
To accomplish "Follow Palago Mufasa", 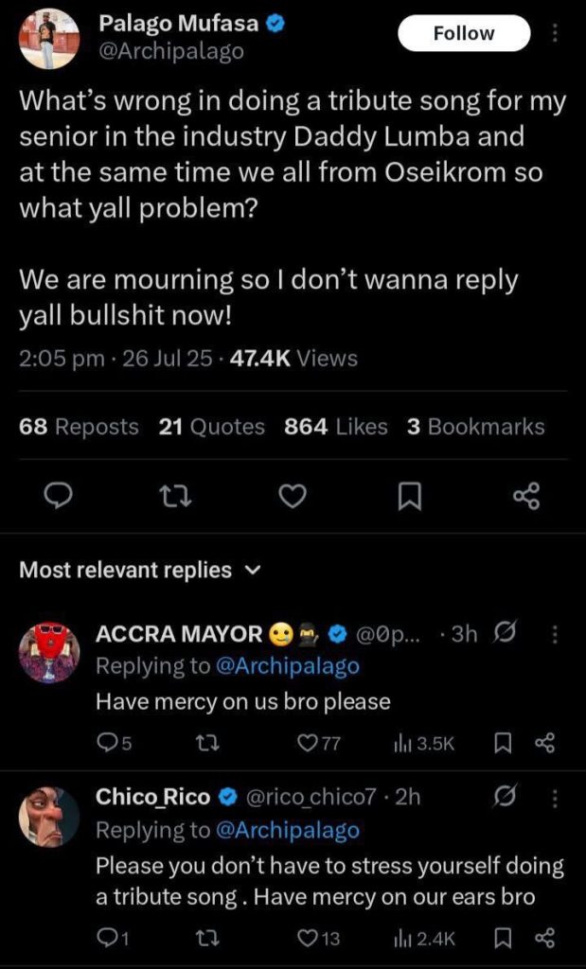I will point(463,33).
